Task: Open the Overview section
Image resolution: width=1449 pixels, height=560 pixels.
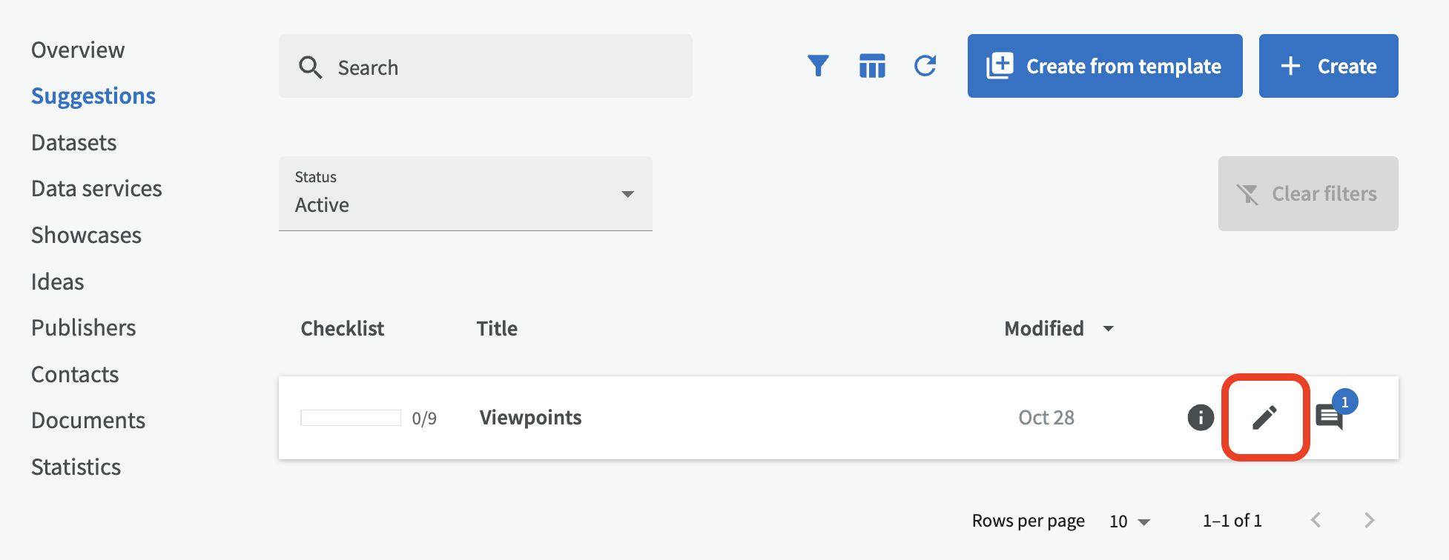Action: pos(78,50)
